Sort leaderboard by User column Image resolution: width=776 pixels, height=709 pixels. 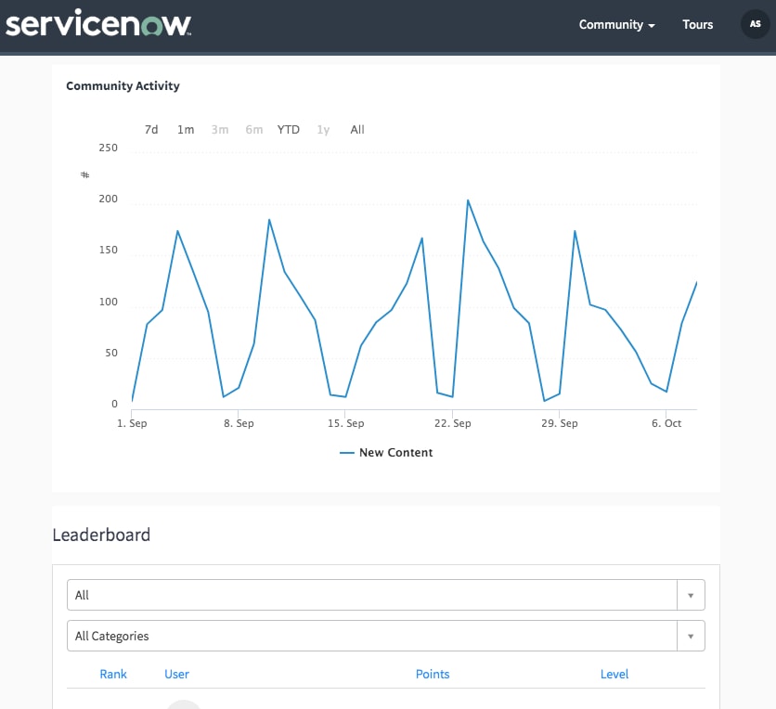coord(176,674)
